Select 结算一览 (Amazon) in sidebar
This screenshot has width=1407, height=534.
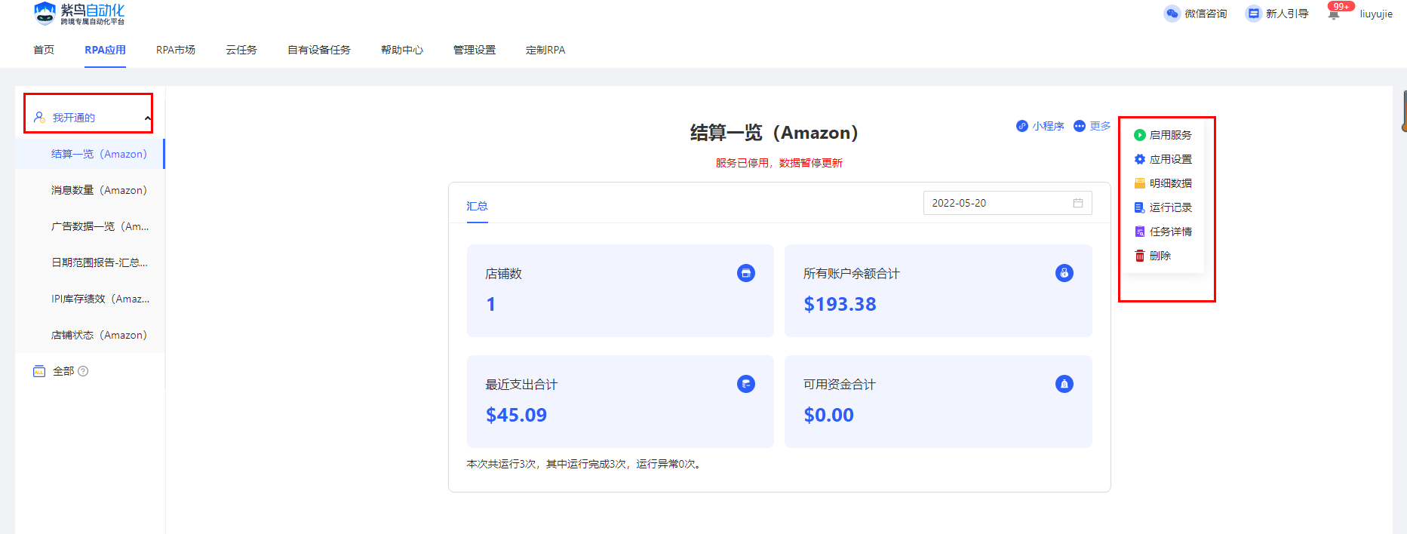point(90,154)
